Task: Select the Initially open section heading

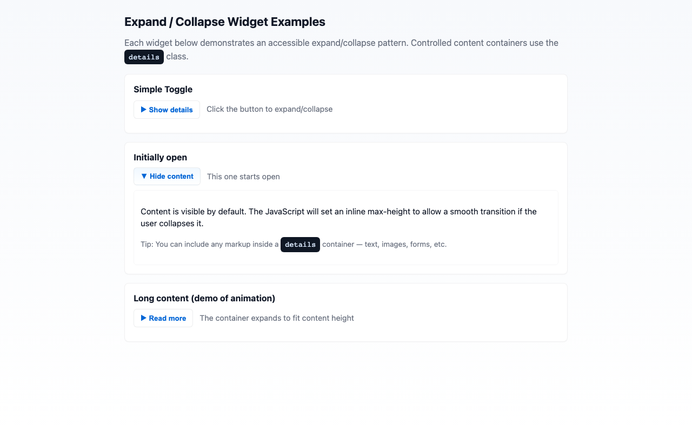Action: coord(160,157)
